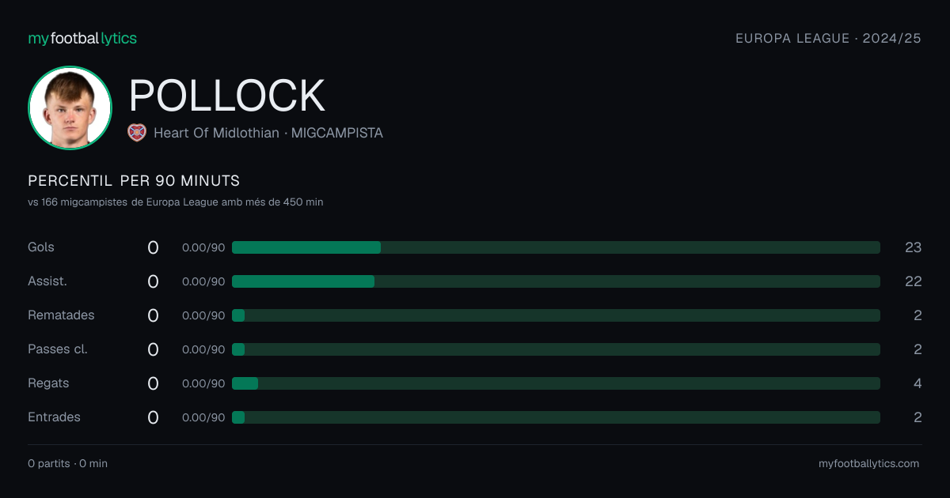Click the Assist. percentile value 22
The image size is (950, 498).
913,281
